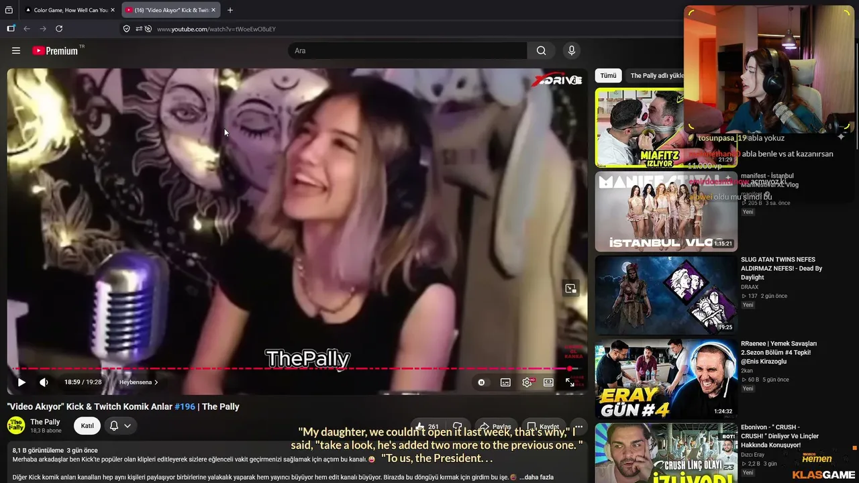Click the 'Katıl' join button
This screenshot has height=483, width=859.
(87, 425)
